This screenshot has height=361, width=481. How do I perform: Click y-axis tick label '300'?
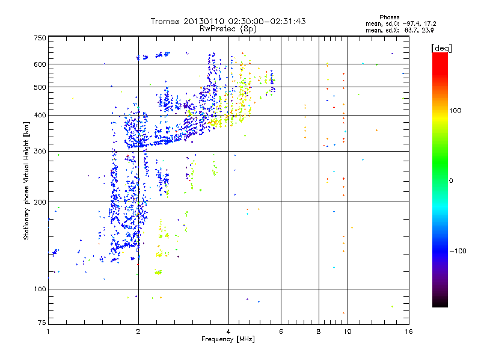40,152
